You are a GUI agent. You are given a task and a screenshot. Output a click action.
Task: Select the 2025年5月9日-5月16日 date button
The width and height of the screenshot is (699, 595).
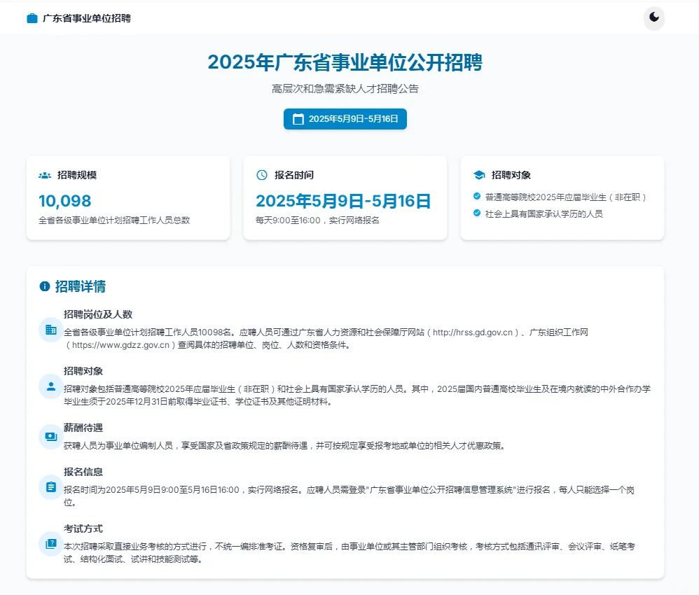[345, 119]
